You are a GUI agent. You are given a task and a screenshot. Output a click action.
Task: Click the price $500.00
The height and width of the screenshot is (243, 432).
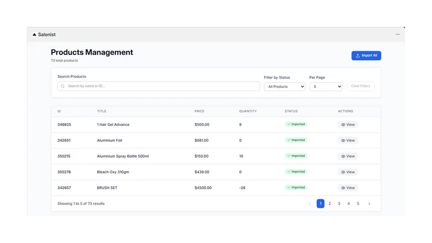[x=202, y=125]
